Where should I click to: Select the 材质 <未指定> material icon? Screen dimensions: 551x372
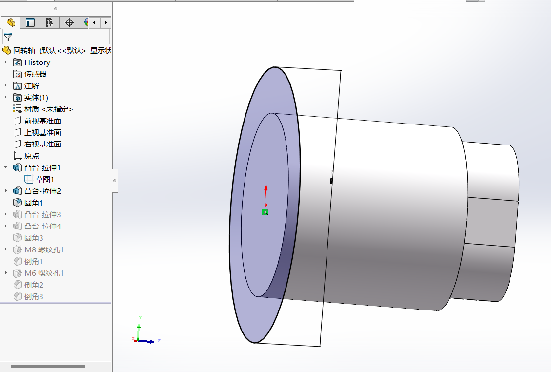click(x=17, y=109)
